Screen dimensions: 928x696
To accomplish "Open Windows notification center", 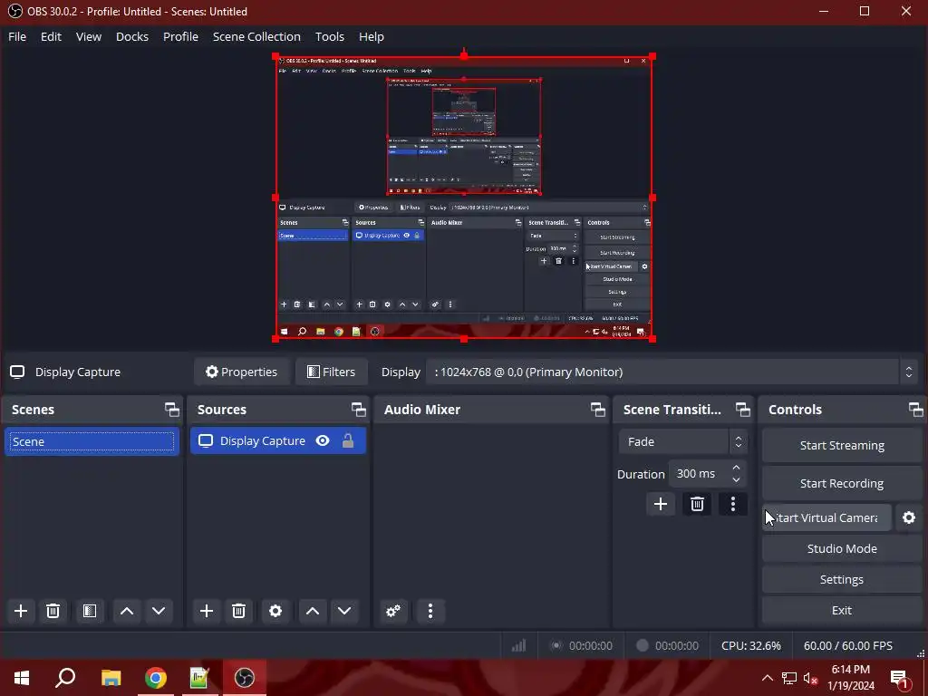I will point(899,679).
